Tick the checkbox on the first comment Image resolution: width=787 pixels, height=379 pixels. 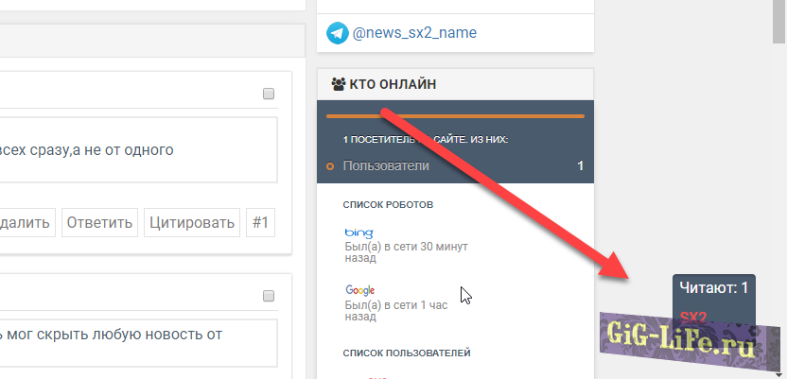point(269,94)
